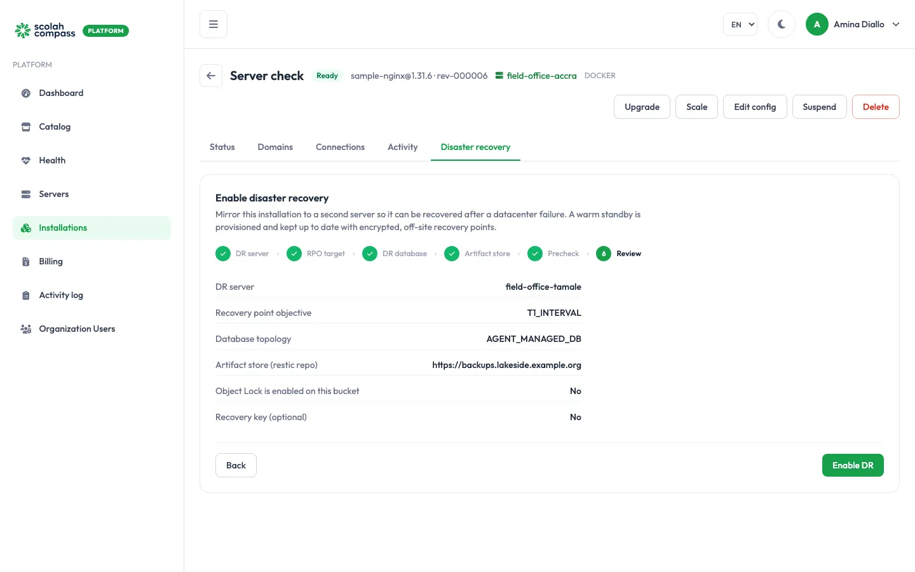Click the Upgrade button
Viewport: 915px width, 572px height.
point(642,107)
